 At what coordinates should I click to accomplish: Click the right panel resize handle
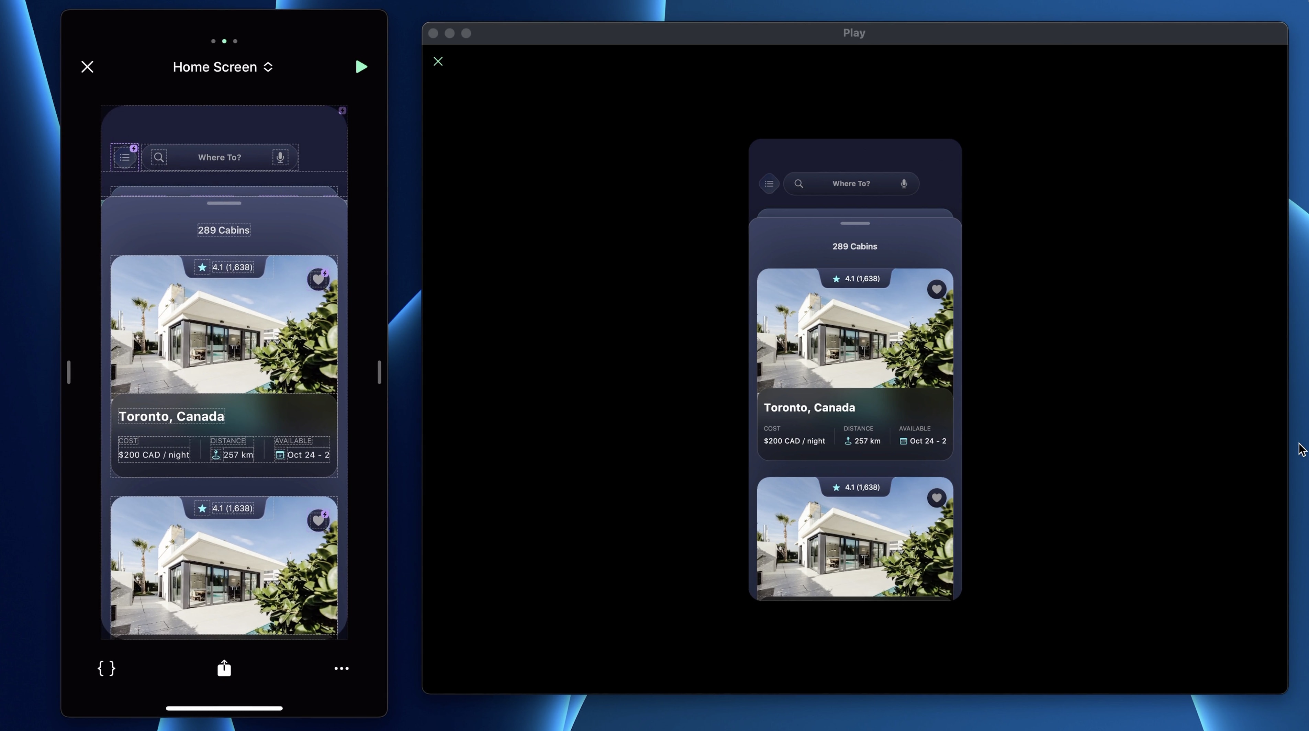379,372
